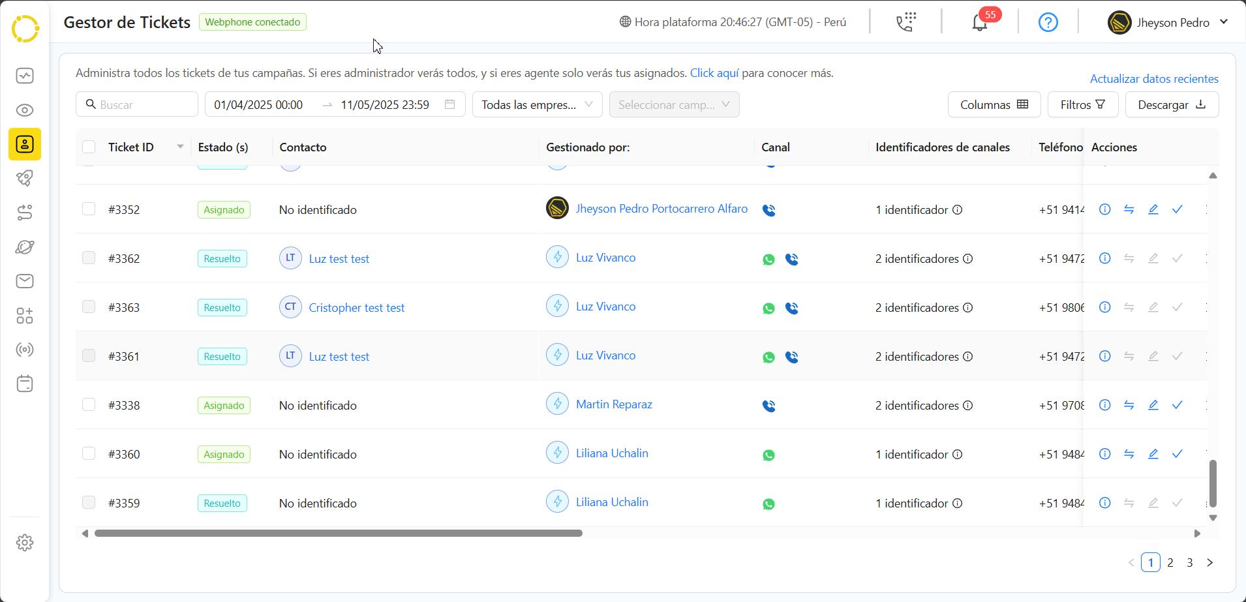
Task: Expand the Todas las empresas dropdown
Action: 537,105
